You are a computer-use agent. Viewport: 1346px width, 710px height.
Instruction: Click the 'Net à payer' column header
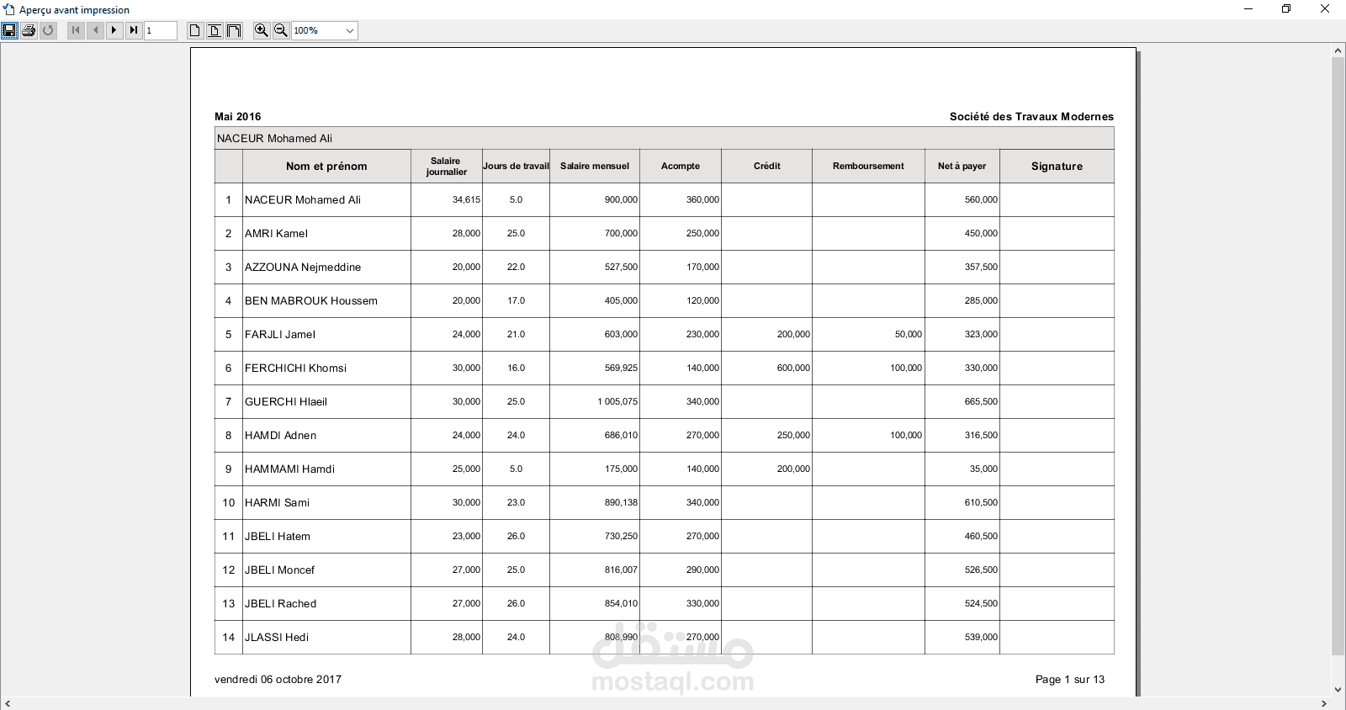click(962, 166)
